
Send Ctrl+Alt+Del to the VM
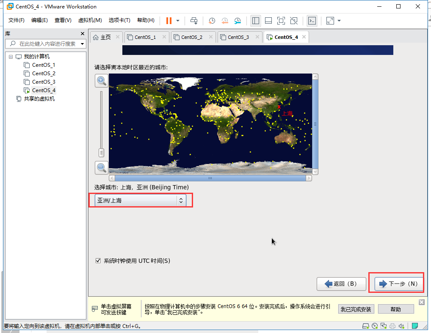coord(194,21)
